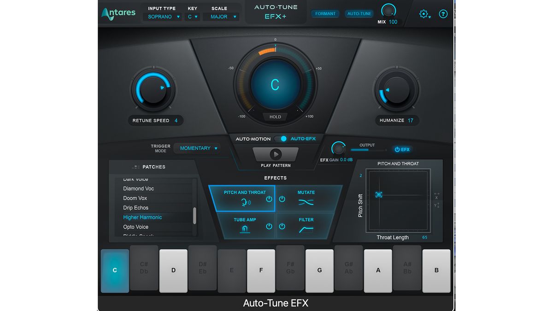The image size is (553, 311).
Task: Open the Momentary Trigger Mode dropdown
Action: (197, 148)
